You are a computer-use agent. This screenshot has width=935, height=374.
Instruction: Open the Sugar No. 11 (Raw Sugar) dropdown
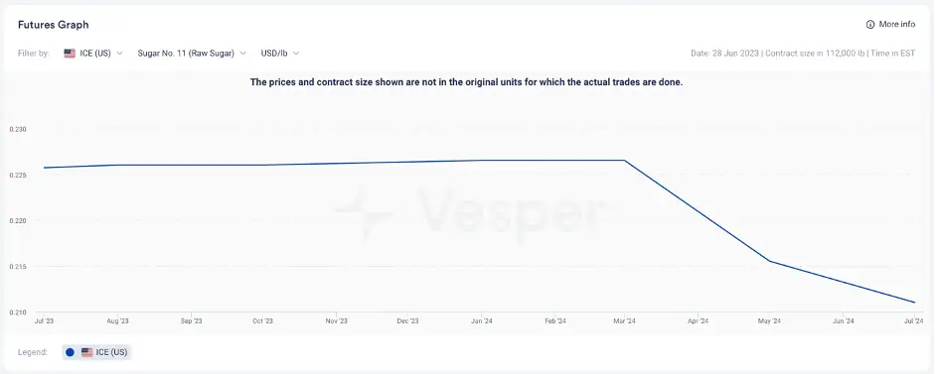point(192,53)
